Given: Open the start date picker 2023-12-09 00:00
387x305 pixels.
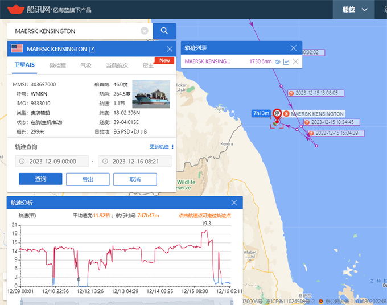Looking at the screenshot, I should 52,161.
